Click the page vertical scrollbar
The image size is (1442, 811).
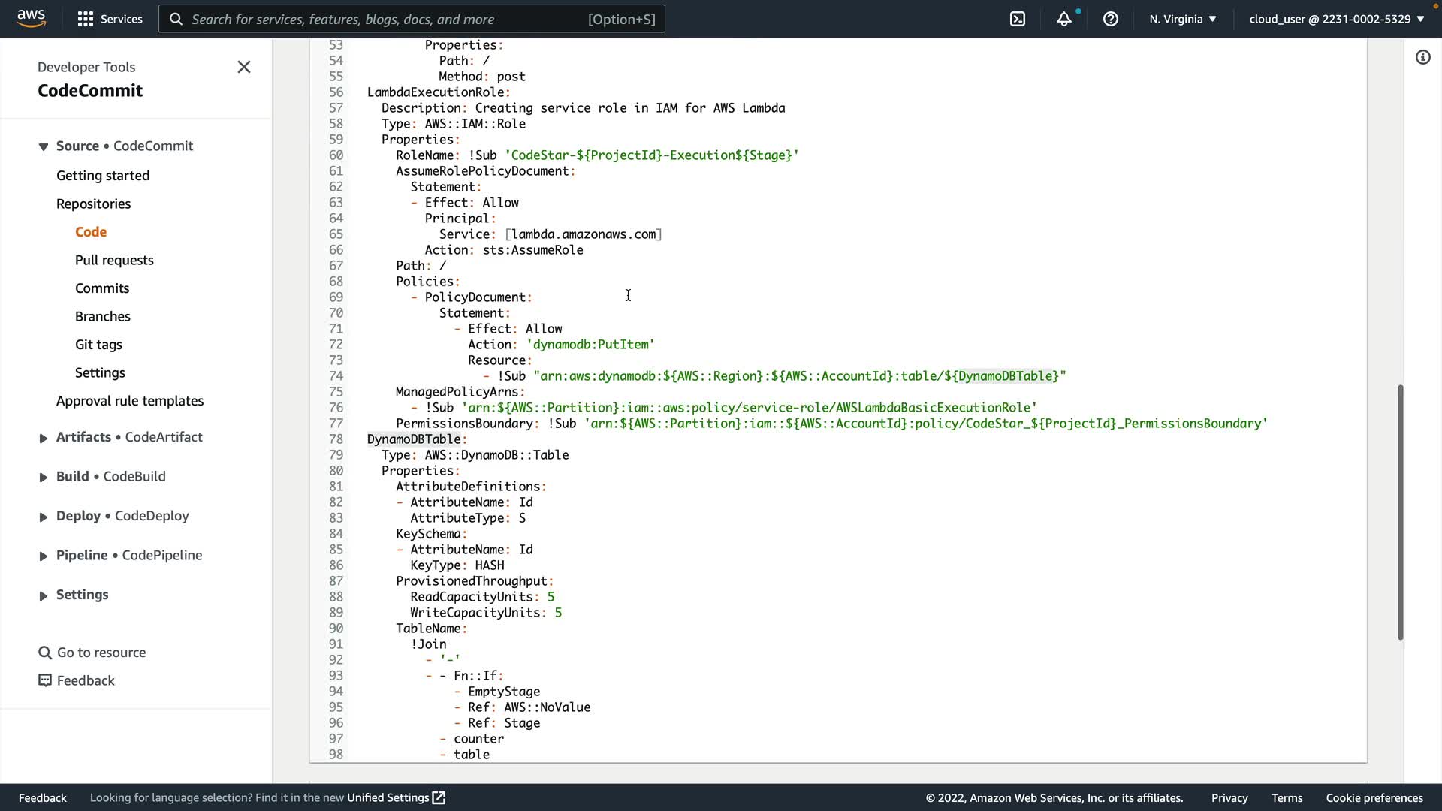(1400, 512)
